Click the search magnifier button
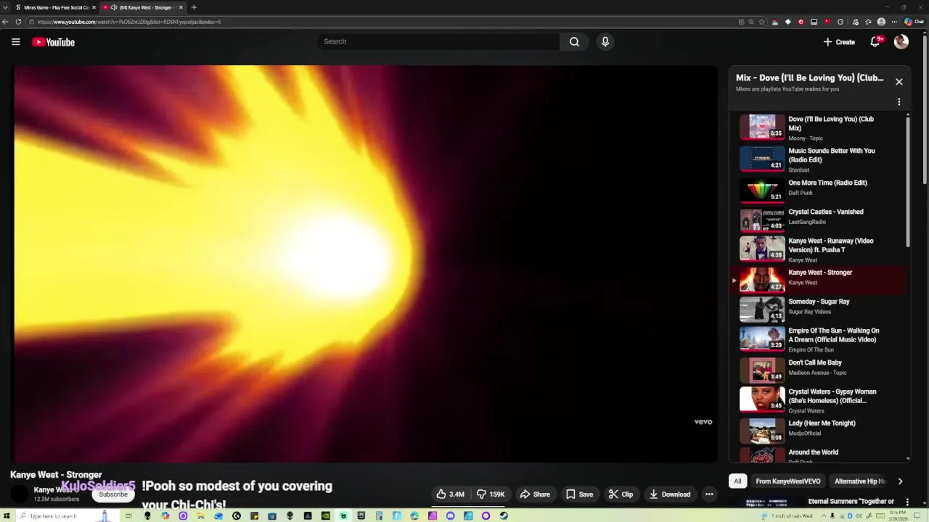The height and width of the screenshot is (522, 929). coord(574,41)
